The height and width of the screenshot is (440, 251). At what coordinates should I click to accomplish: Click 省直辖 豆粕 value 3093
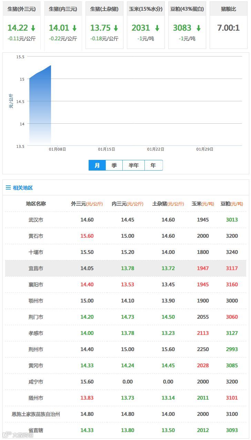click(x=232, y=430)
